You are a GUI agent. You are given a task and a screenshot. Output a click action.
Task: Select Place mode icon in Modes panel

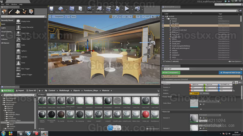point(4,12)
